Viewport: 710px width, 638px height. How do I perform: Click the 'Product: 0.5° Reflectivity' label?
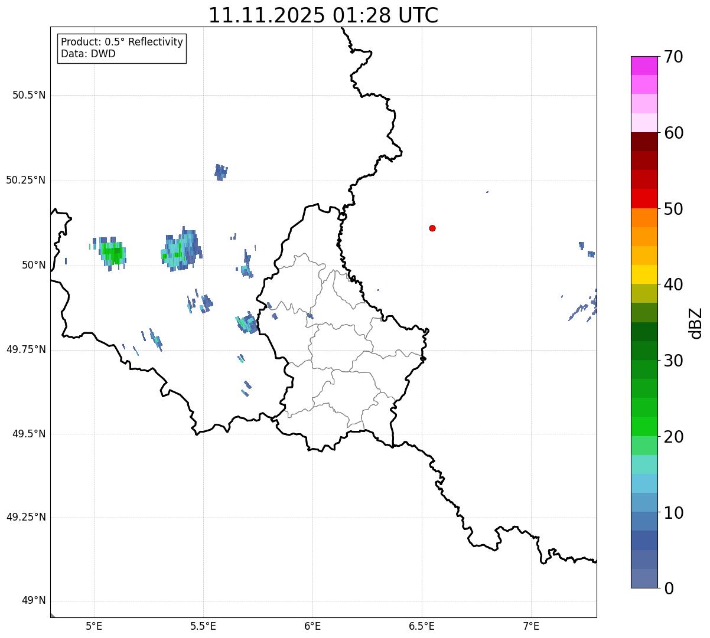[x=122, y=42]
